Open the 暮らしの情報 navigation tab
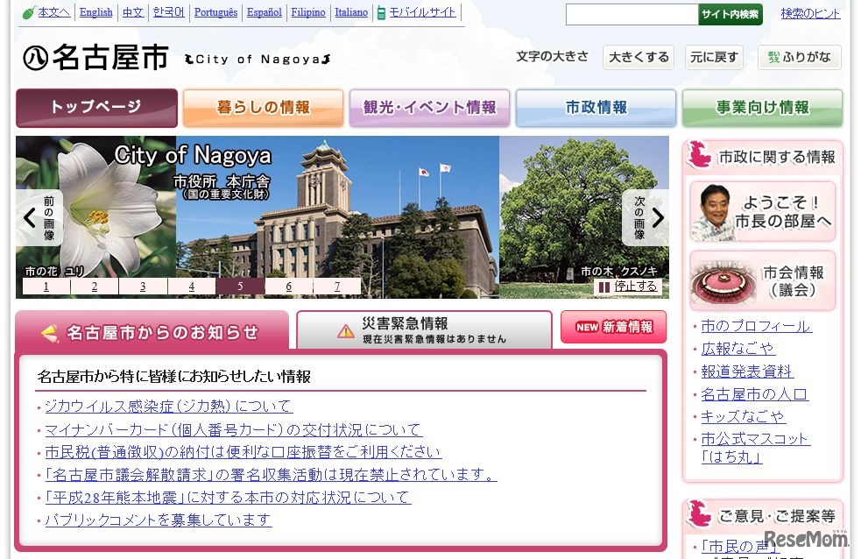Screen dimensions: 861x559 pyautogui.click(x=263, y=108)
